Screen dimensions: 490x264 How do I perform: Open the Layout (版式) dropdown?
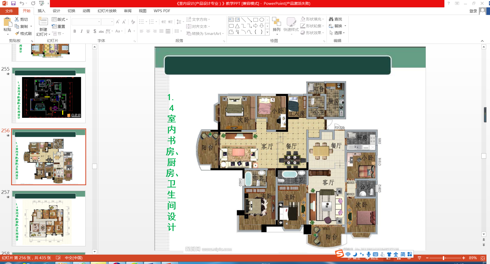pos(60,19)
